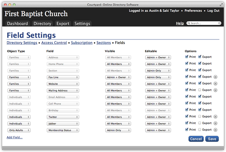
Task: Clear the search box with the x icon
Action: coord(219,23)
